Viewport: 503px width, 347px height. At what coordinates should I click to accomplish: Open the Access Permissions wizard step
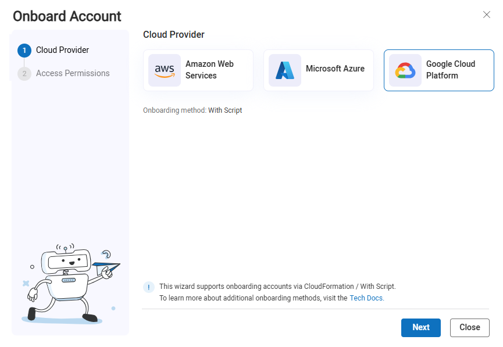[x=73, y=73]
